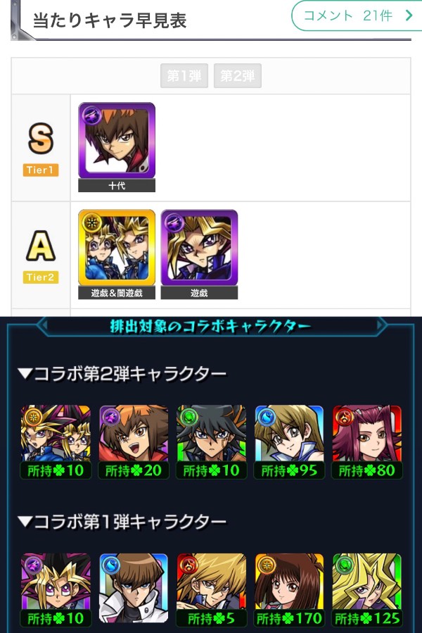Pick the light-element brown-haired girl with 所持170
The image size is (422, 633).
[289, 590]
